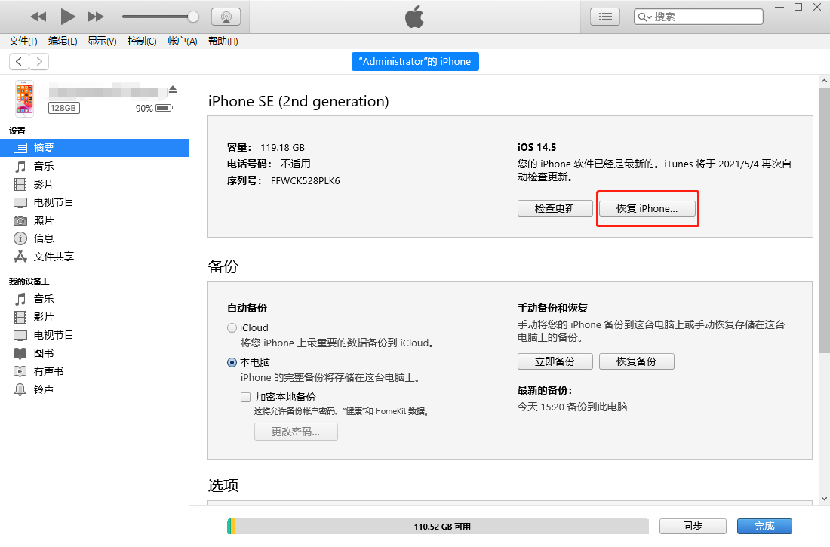
Task: Select the 本电脑 (This Computer) radio button
Action: [232, 362]
